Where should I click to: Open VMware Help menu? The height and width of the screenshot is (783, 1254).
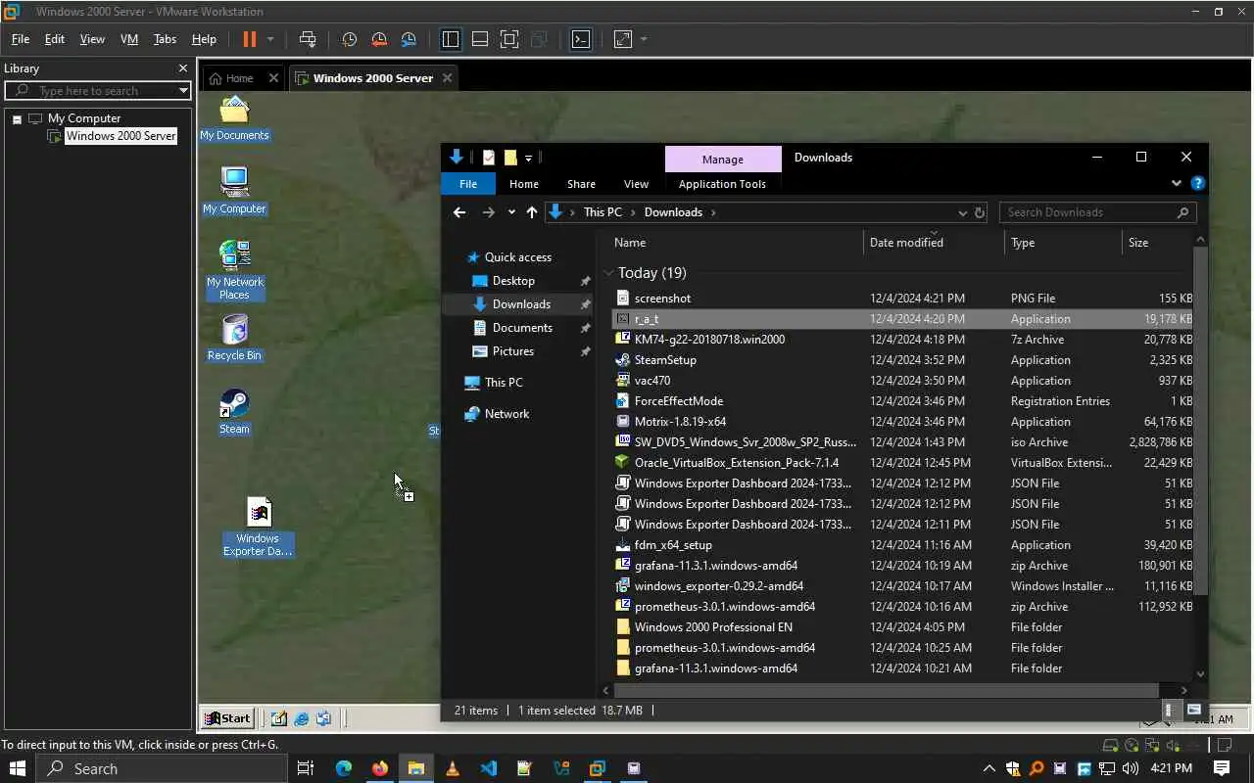[x=204, y=39]
